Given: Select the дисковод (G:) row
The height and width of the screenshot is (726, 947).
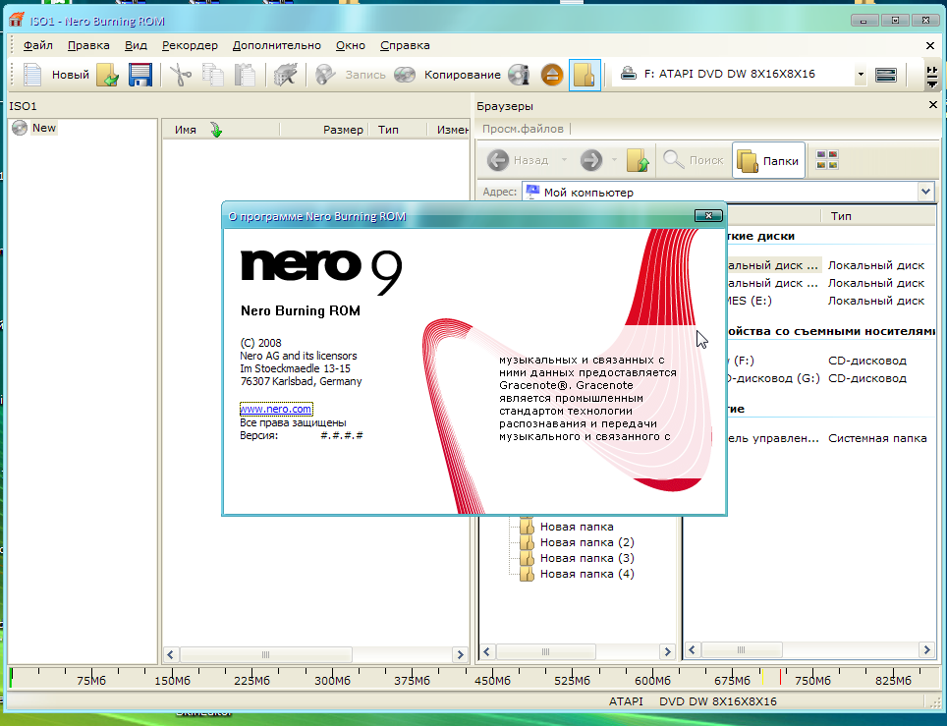Looking at the screenshot, I should coord(831,378).
